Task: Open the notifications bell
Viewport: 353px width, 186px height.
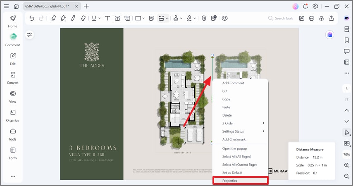Action: [305, 6]
